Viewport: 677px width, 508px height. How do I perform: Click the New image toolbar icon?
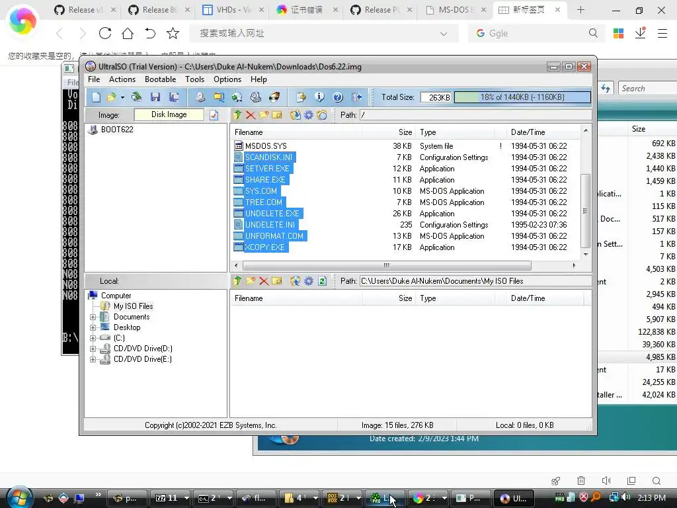point(96,97)
